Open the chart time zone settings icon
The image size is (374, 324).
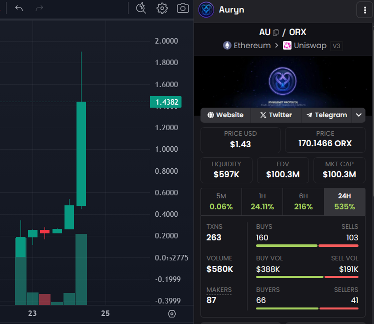pos(171,313)
